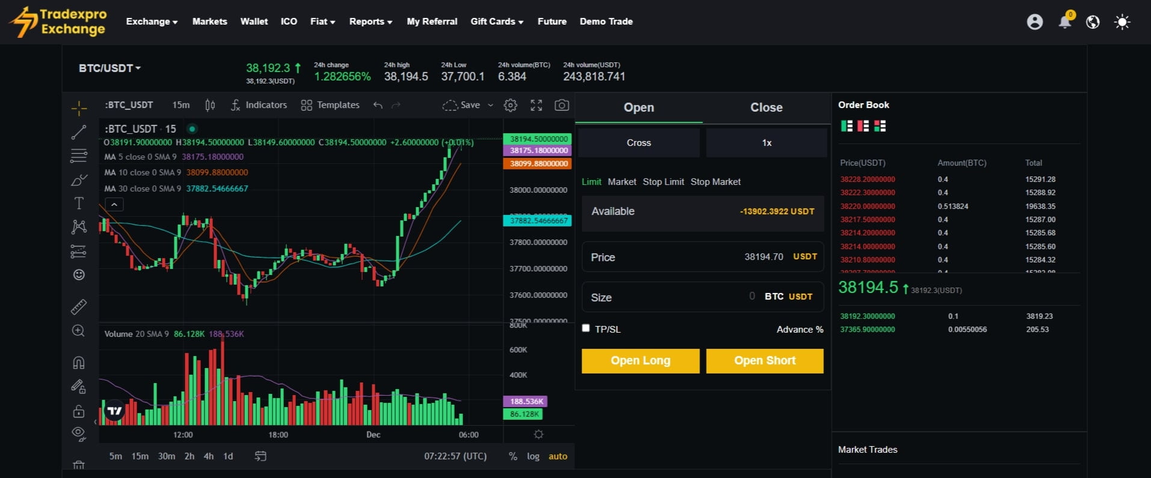Click the Open Long button

640,361
